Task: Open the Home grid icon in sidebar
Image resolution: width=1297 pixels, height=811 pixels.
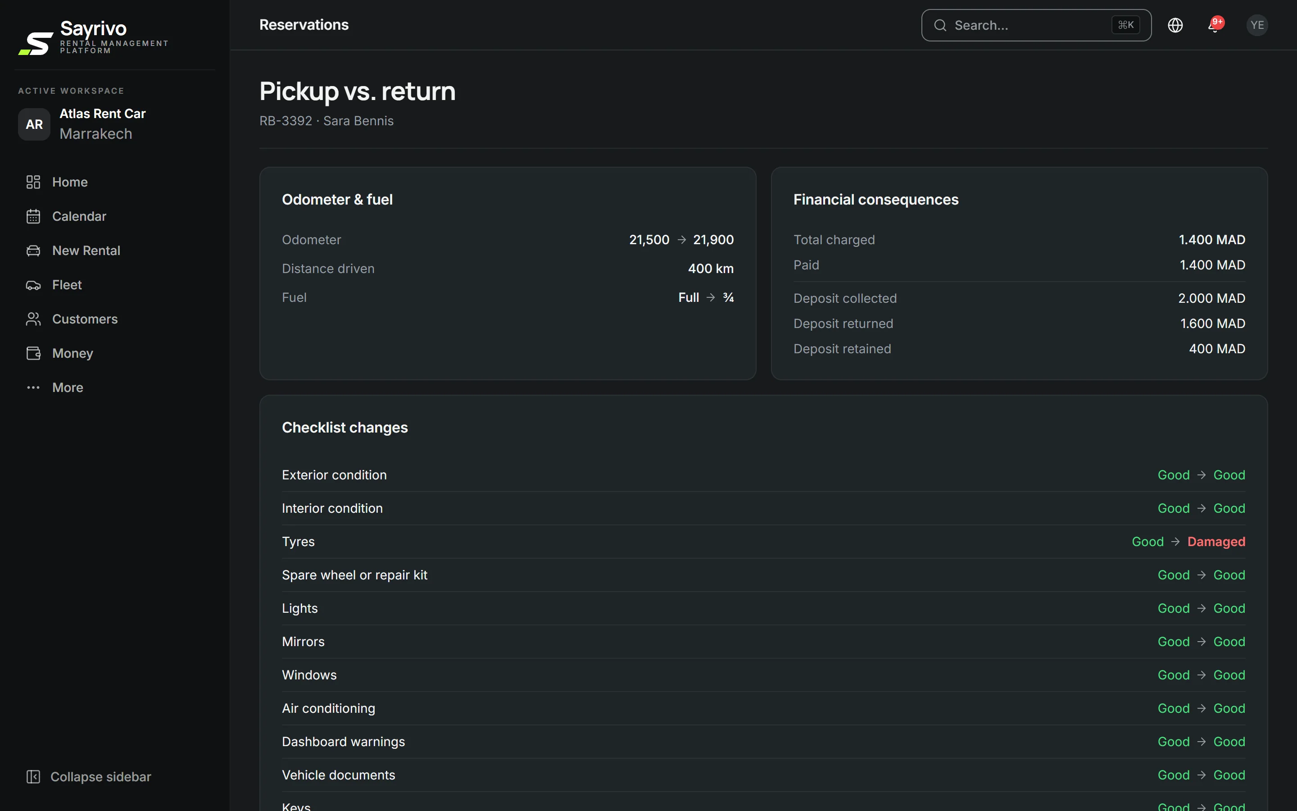Action: [x=33, y=182]
